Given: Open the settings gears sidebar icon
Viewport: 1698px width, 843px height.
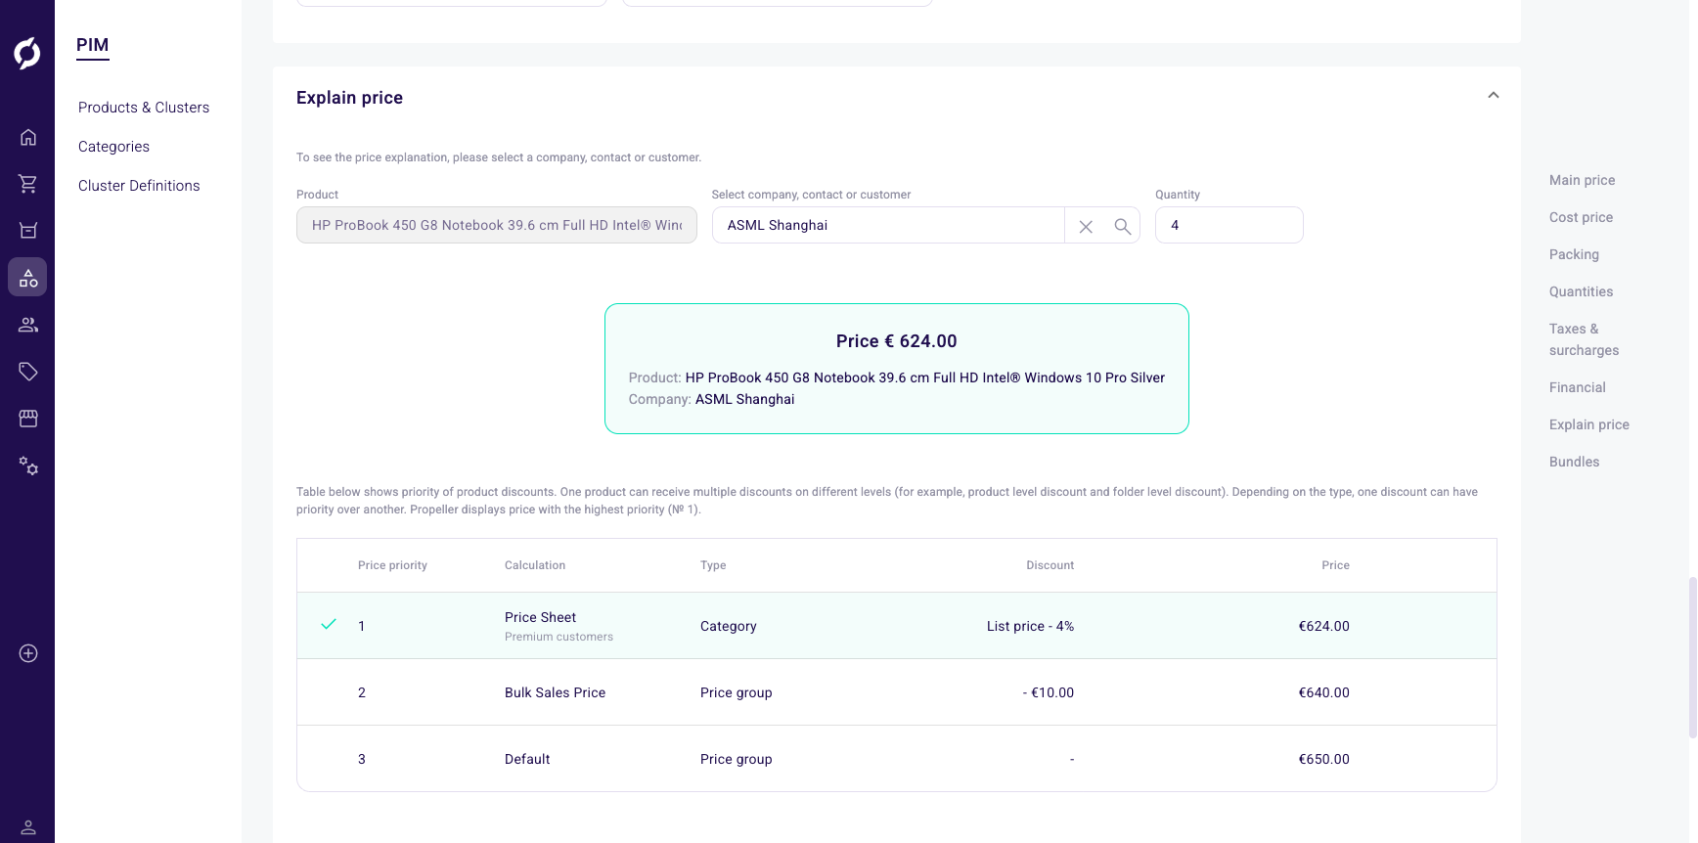Looking at the screenshot, I should click(x=28, y=466).
